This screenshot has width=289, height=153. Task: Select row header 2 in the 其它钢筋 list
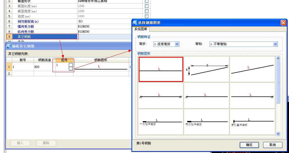9,74
